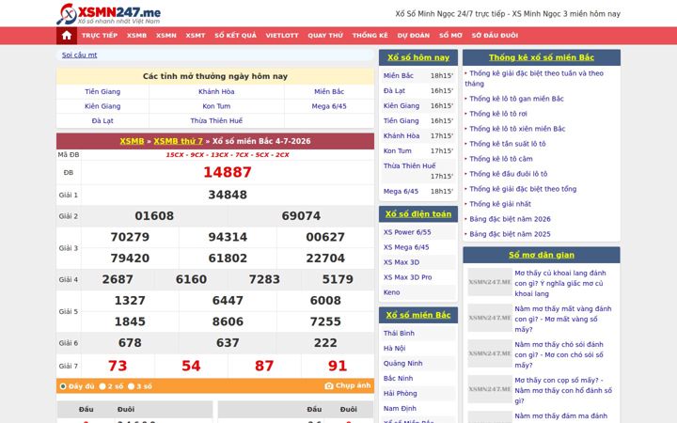The image size is (677, 423).
Task: Open Thống kê giải nhất
Action: pyautogui.click(x=500, y=204)
